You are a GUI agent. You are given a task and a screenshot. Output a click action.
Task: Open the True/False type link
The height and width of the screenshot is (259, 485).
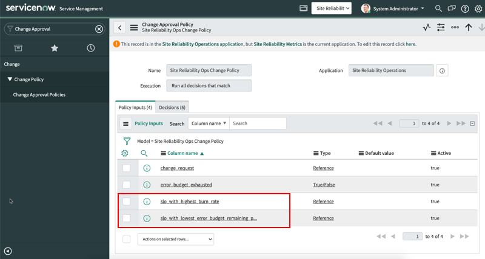click(x=324, y=185)
